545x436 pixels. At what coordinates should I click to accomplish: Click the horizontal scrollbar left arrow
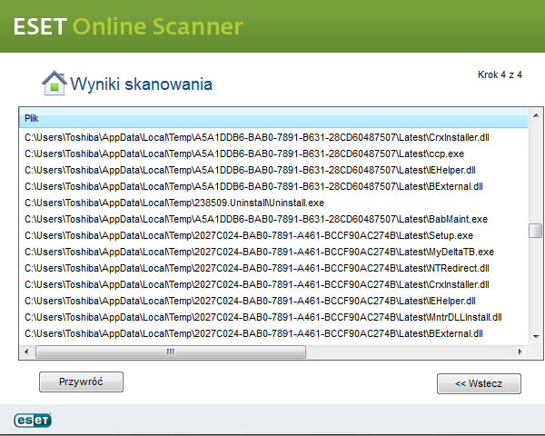coord(26,352)
